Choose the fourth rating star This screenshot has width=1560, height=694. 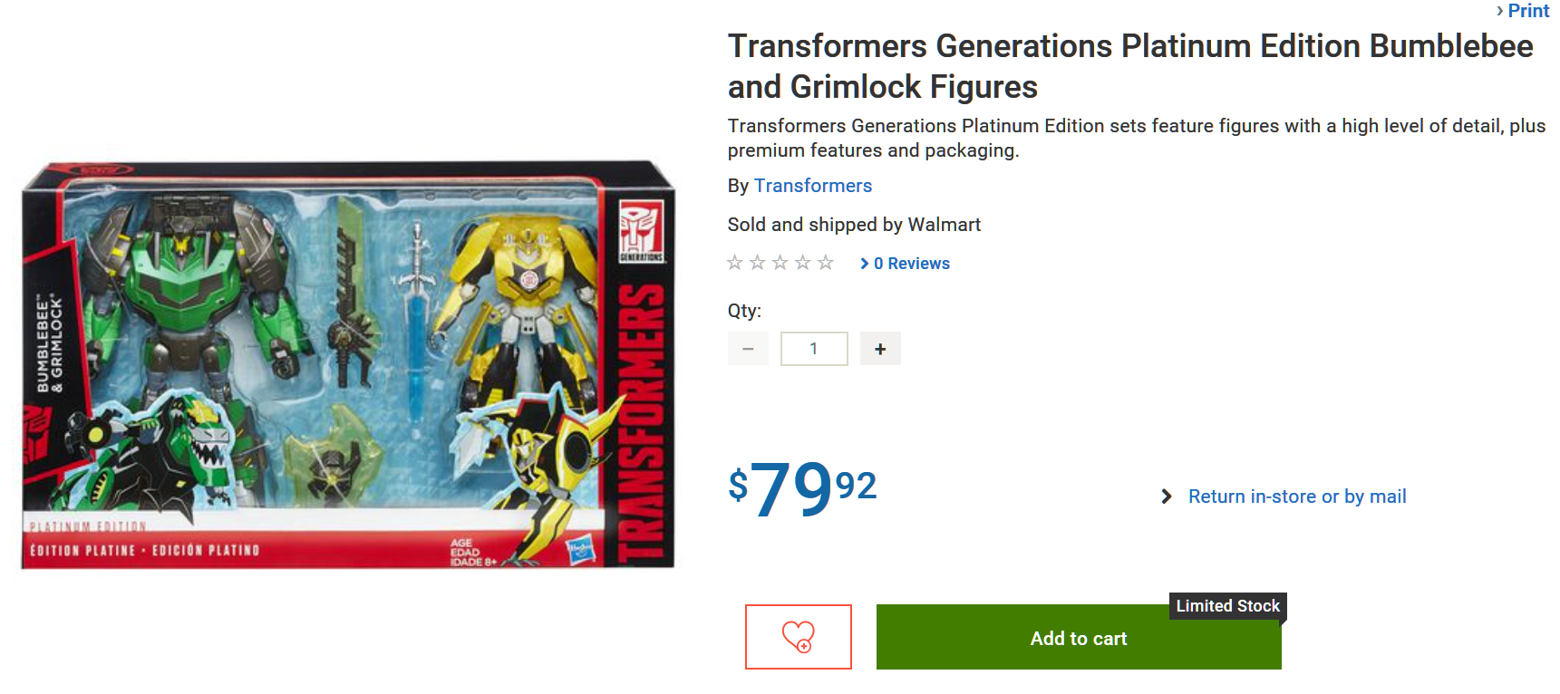click(803, 263)
